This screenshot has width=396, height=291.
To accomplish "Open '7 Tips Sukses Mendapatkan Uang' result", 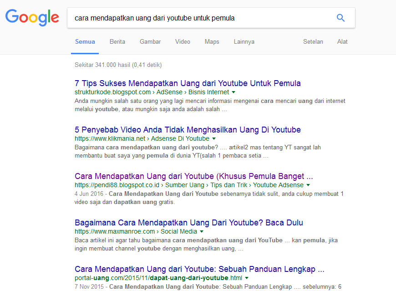I will tap(188, 83).
